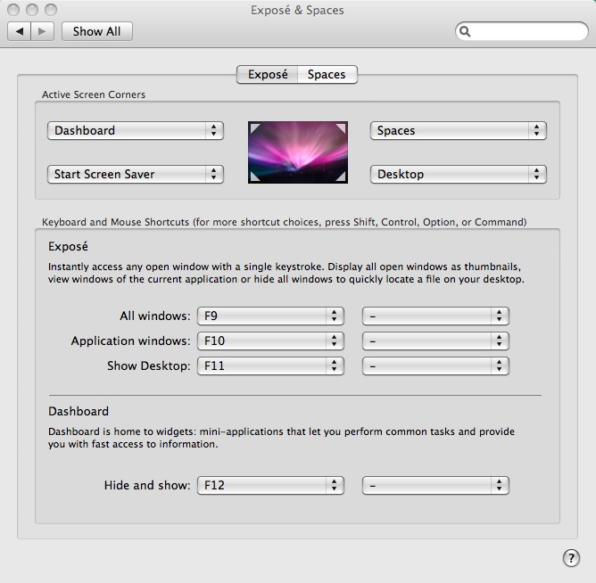Click the Exposé & Spaces window title
This screenshot has height=583, width=596.
click(297, 10)
